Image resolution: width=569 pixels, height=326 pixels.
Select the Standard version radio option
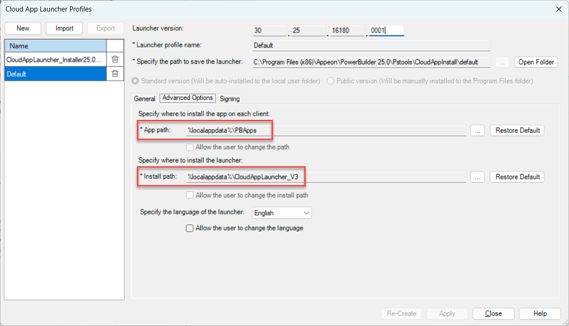click(135, 81)
